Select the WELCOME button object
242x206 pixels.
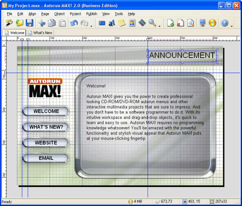point(46,111)
